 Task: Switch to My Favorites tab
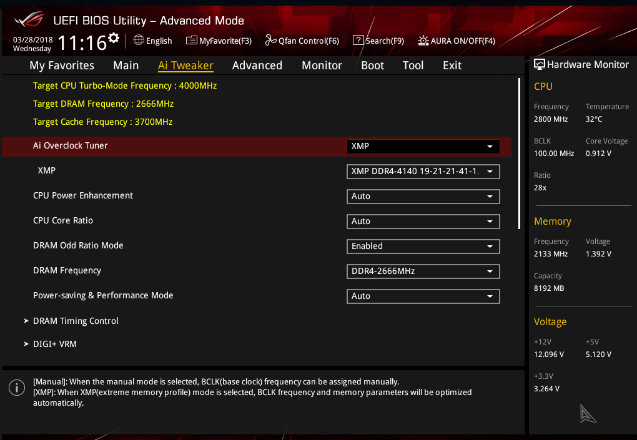click(x=62, y=66)
